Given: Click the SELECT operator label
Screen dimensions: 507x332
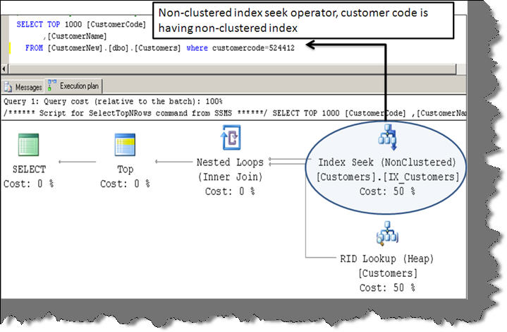Looking at the screenshot, I should point(29,169).
